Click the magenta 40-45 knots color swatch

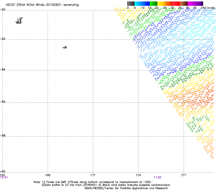191,4
